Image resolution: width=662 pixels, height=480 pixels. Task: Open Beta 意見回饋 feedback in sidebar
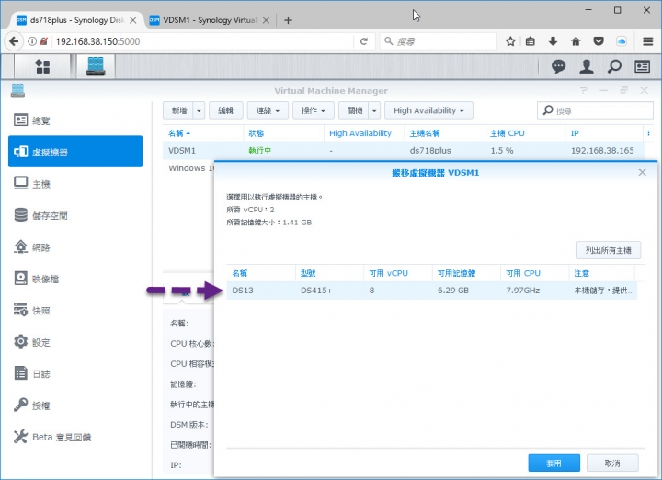pyautogui.click(x=75, y=437)
